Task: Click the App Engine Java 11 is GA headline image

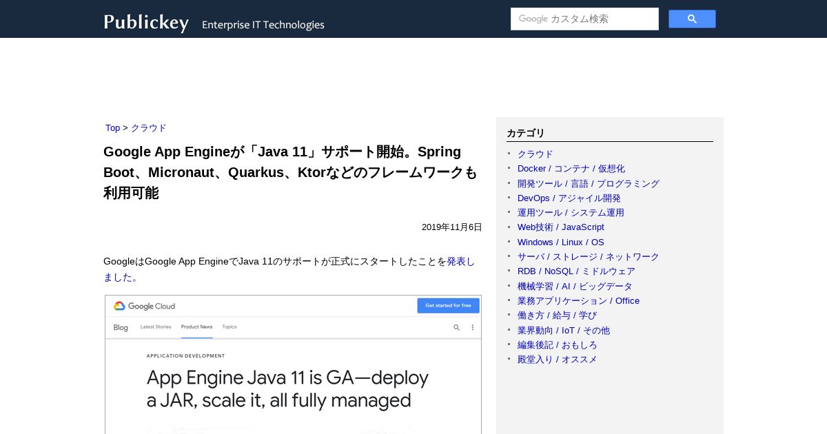Action: (x=287, y=389)
